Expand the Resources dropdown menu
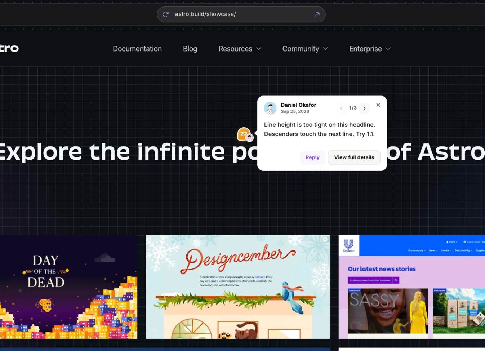 coord(240,49)
